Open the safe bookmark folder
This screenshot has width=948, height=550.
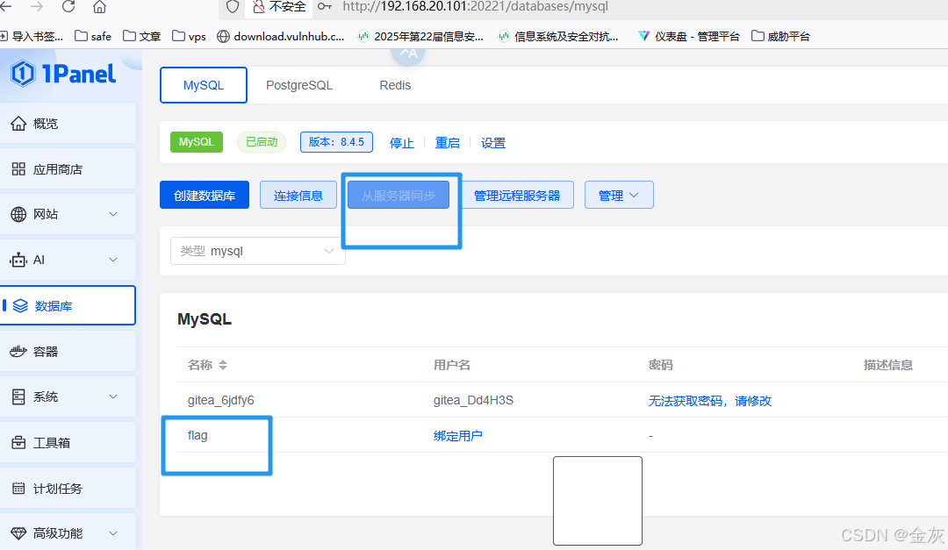(x=93, y=36)
